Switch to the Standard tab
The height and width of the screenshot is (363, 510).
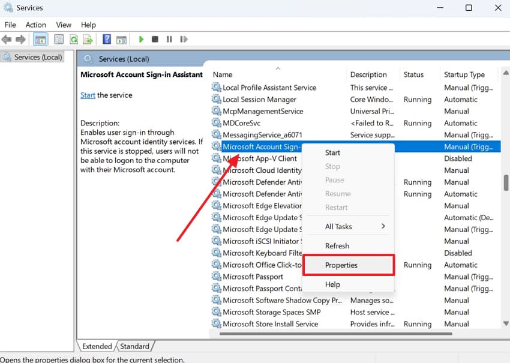click(x=134, y=346)
